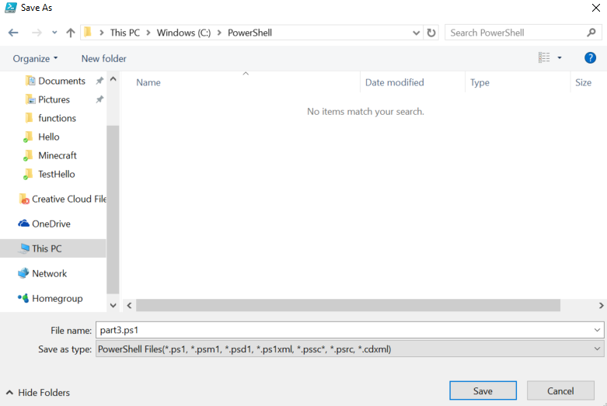The height and width of the screenshot is (406, 607).
Task: Expand the File name history dropdown
Action: pyautogui.click(x=596, y=330)
